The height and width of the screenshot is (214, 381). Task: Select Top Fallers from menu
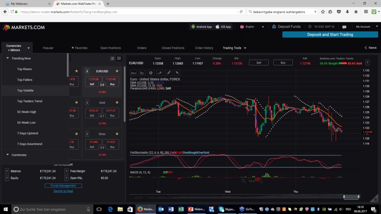(x=25, y=80)
